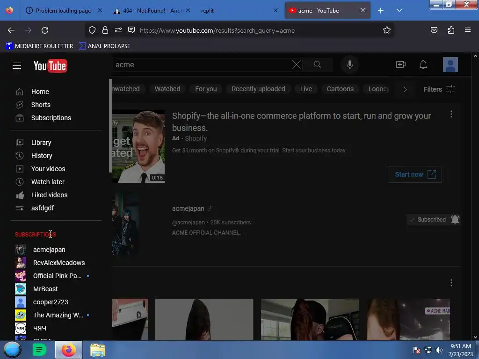The width and height of the screenshot is (479, 359).
Task: Click the Start now ad button
Action: (x=414, y=174)
